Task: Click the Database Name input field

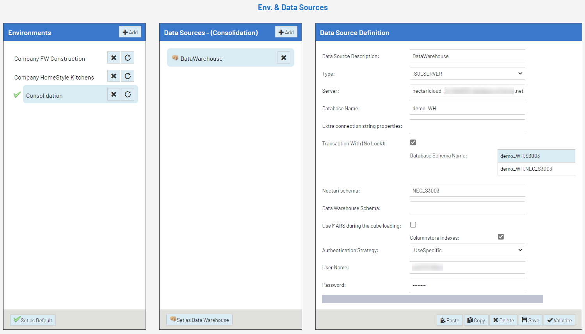Action: pos(467,108)
